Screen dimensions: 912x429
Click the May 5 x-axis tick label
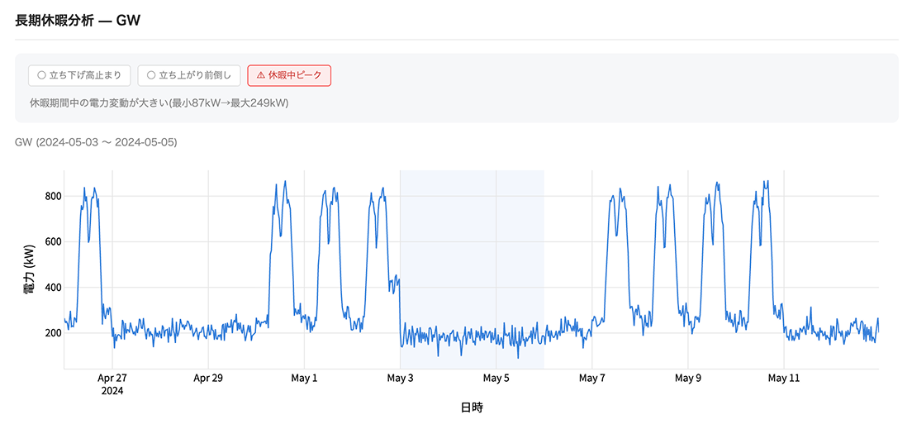pyautogui.click(x=496, y=379)
